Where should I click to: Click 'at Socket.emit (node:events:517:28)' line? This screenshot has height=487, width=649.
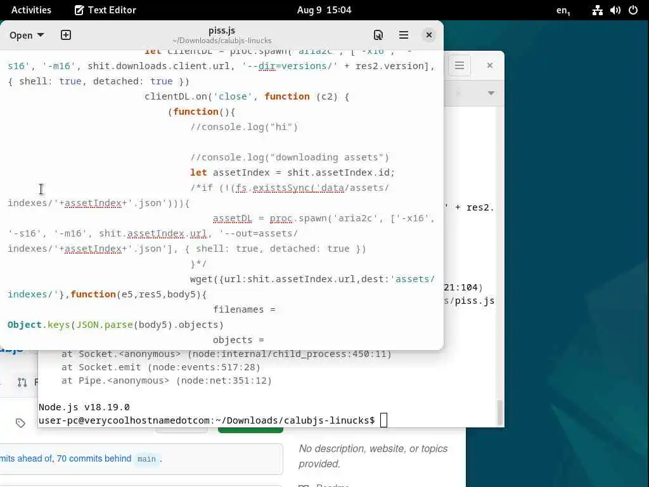coord(160,367)
